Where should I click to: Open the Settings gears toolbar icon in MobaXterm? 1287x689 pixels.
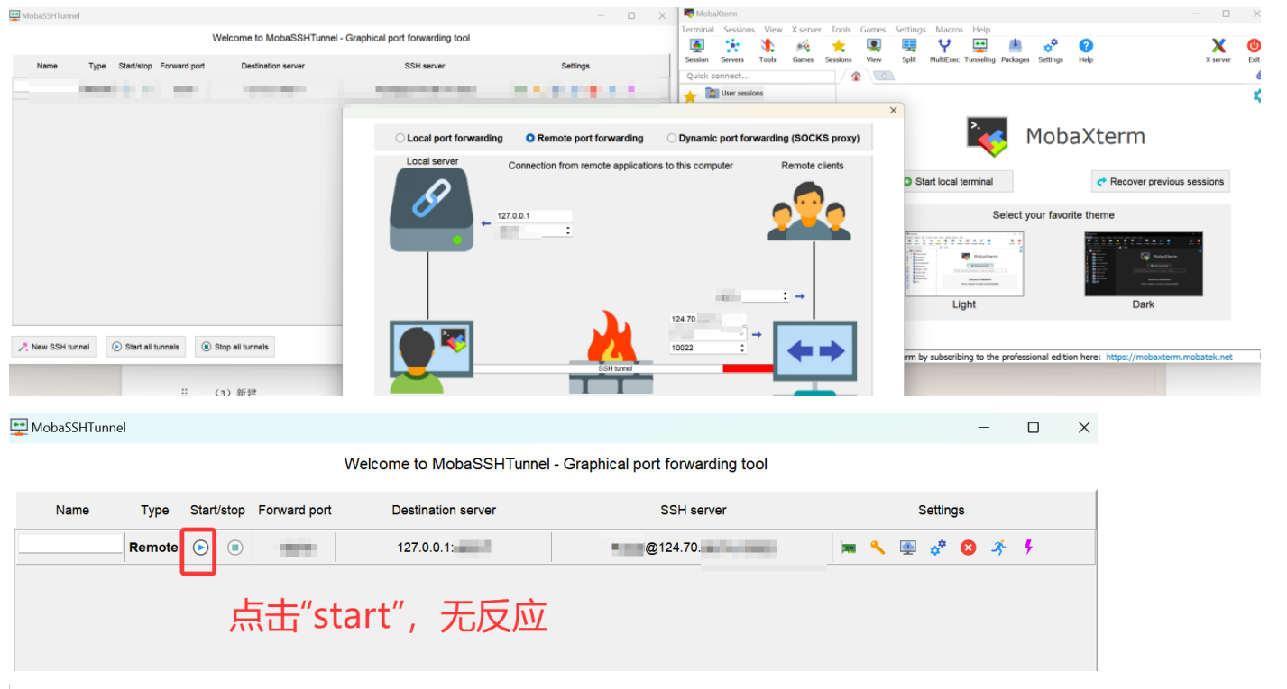click(1051, 50)
